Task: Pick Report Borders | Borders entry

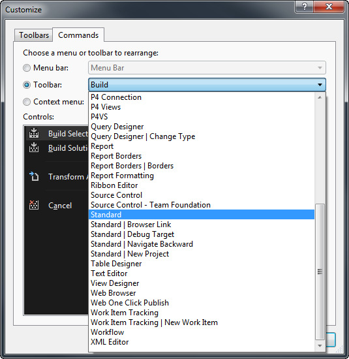Action: [x=202, y=166]
